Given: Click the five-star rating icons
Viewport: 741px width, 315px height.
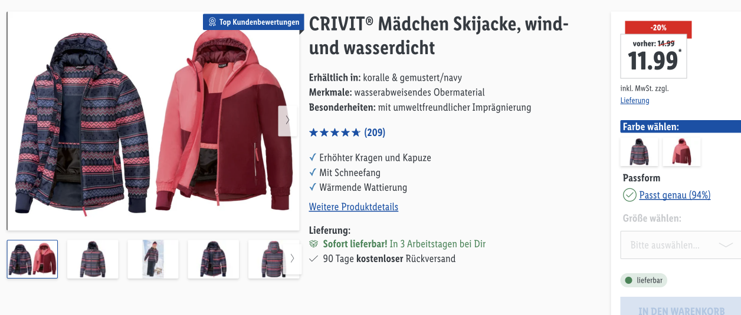Looking at the screenshot, I should coord(335,132).
